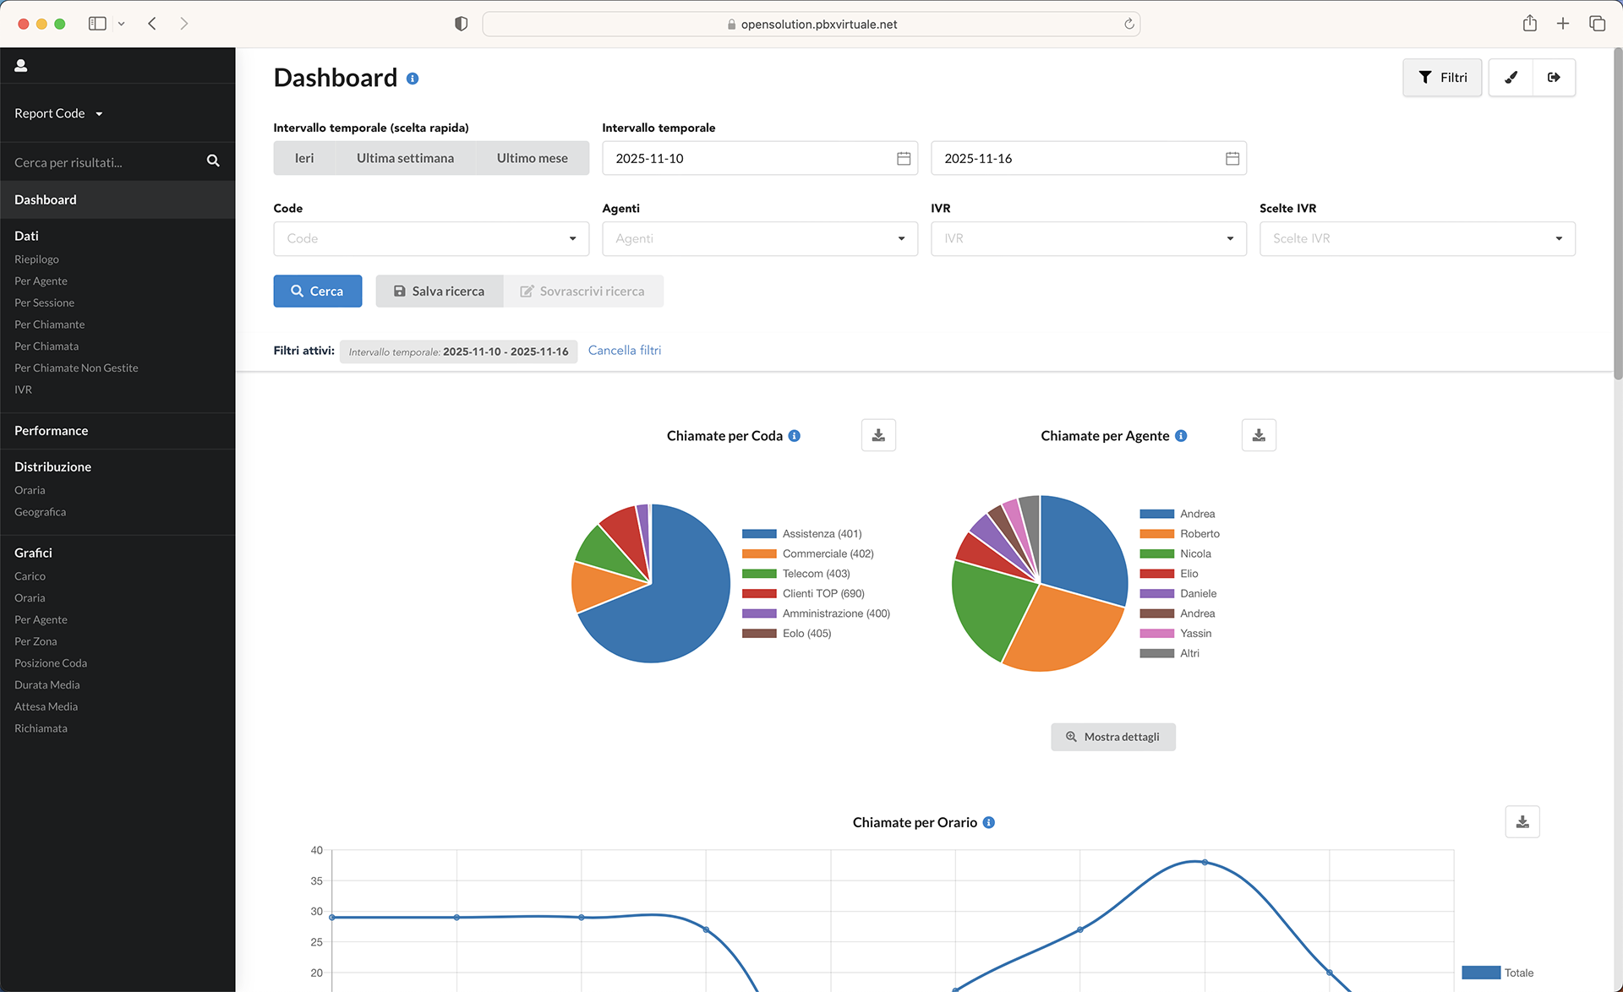Toggle the Assistenza (401) legend swatch
This screenshot has height=992, width=1623.
pos(759,534)
